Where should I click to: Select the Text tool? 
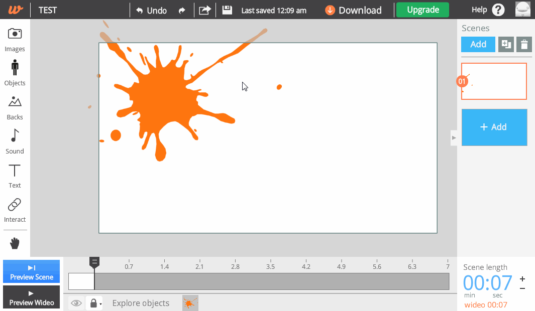pyautogui.click(x=15, y=176)
